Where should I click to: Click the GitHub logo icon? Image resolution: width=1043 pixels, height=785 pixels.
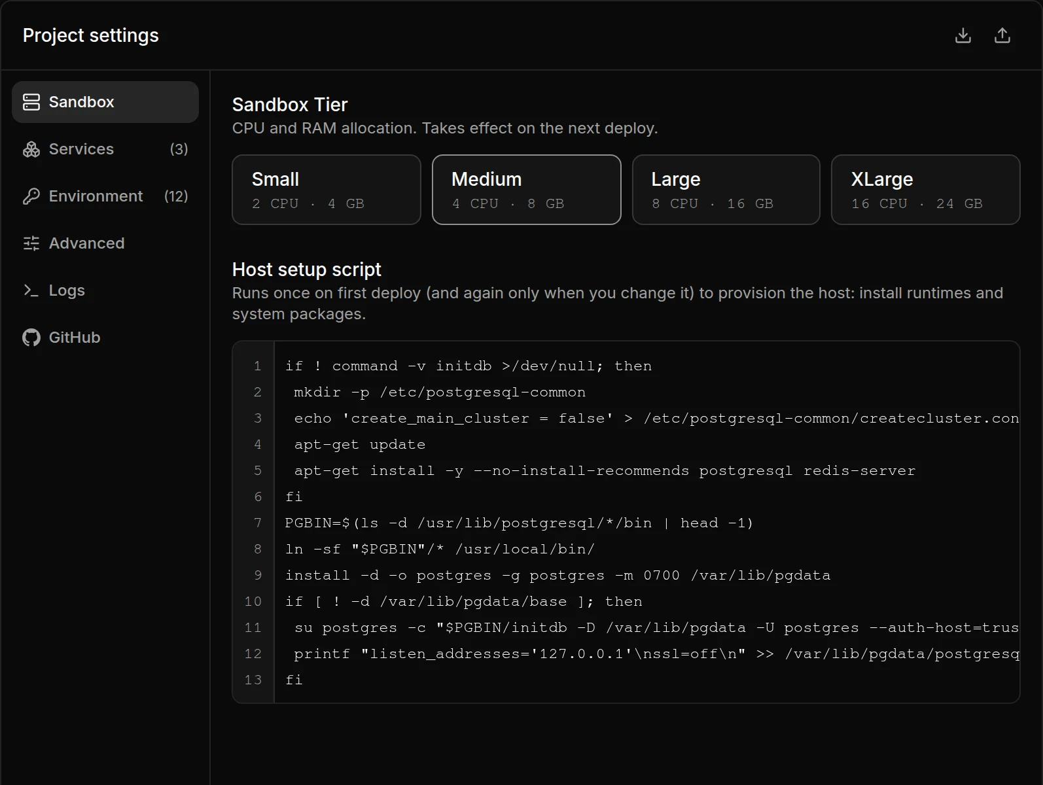(x=31, y=338)
